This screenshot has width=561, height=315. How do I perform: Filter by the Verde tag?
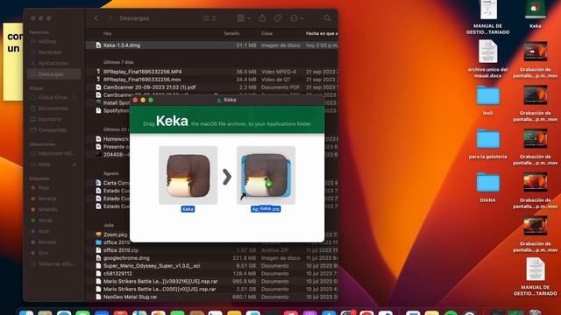tap(45, 220)
